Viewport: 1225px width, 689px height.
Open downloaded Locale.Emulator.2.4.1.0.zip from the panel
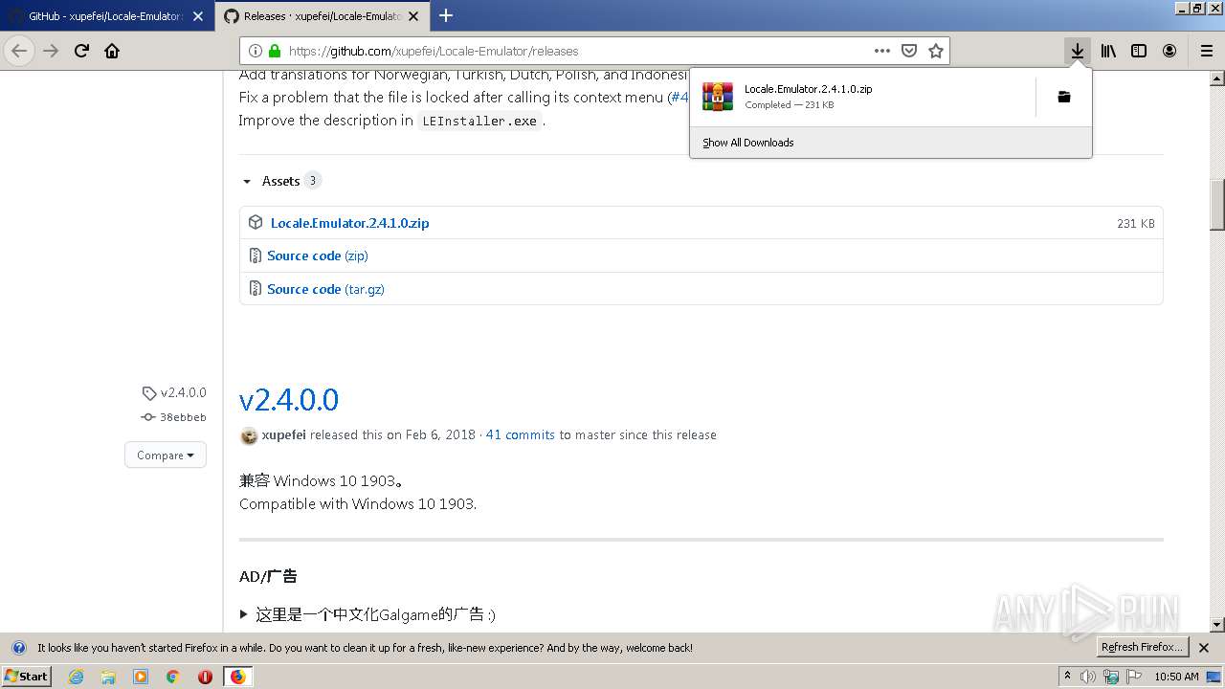click(861, 97)
